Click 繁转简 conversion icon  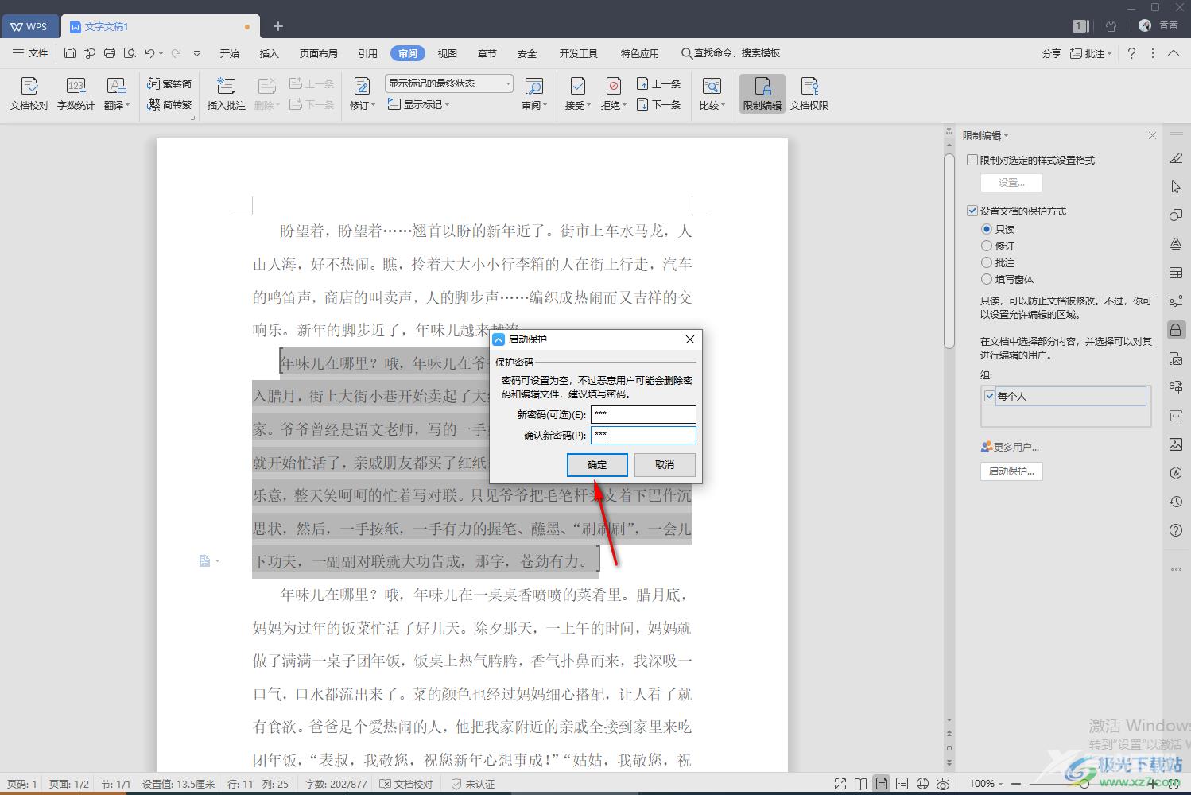click(169, 83)
